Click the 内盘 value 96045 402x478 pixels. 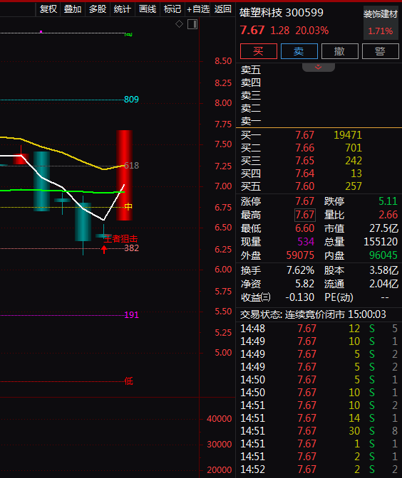383,255
